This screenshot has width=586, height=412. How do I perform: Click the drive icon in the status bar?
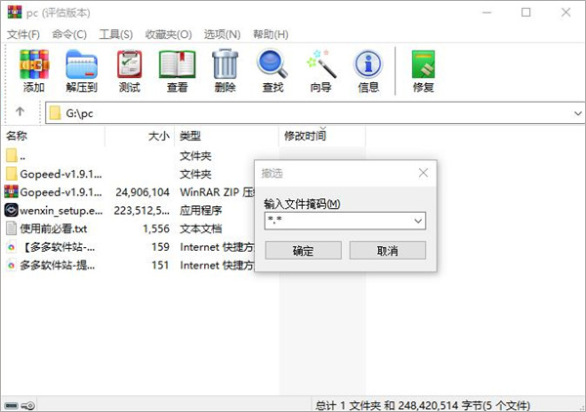pyautogui.click(x=11, y=405)
